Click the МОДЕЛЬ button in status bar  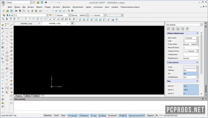point(123,115)
